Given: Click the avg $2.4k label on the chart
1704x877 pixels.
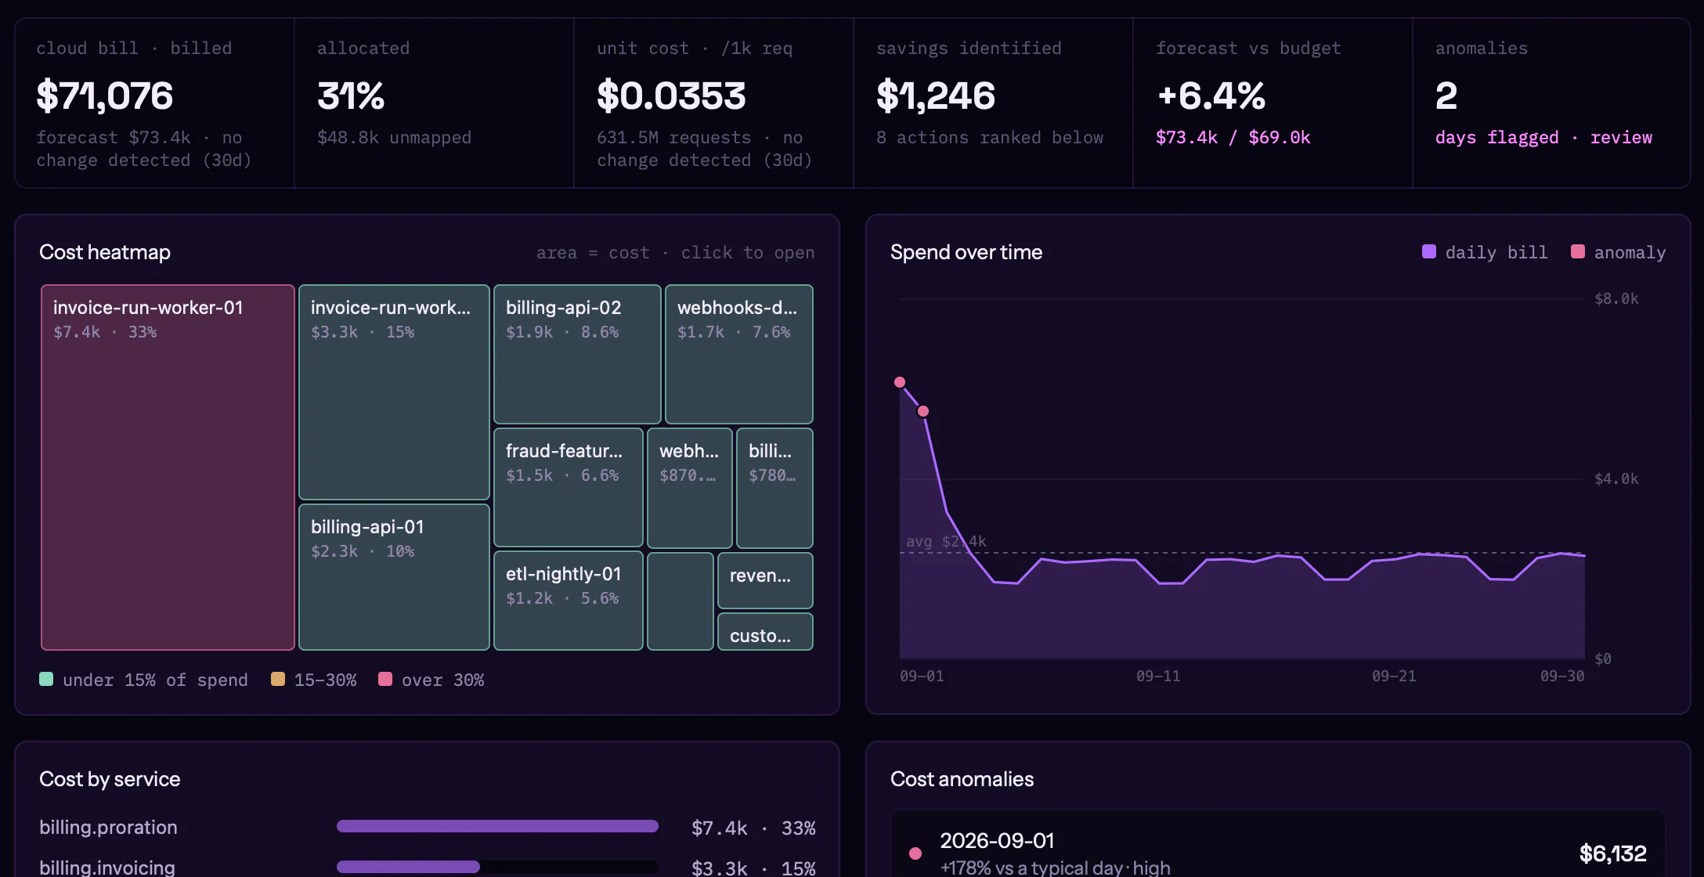Looking at the screenshot, I should [946, 541].
